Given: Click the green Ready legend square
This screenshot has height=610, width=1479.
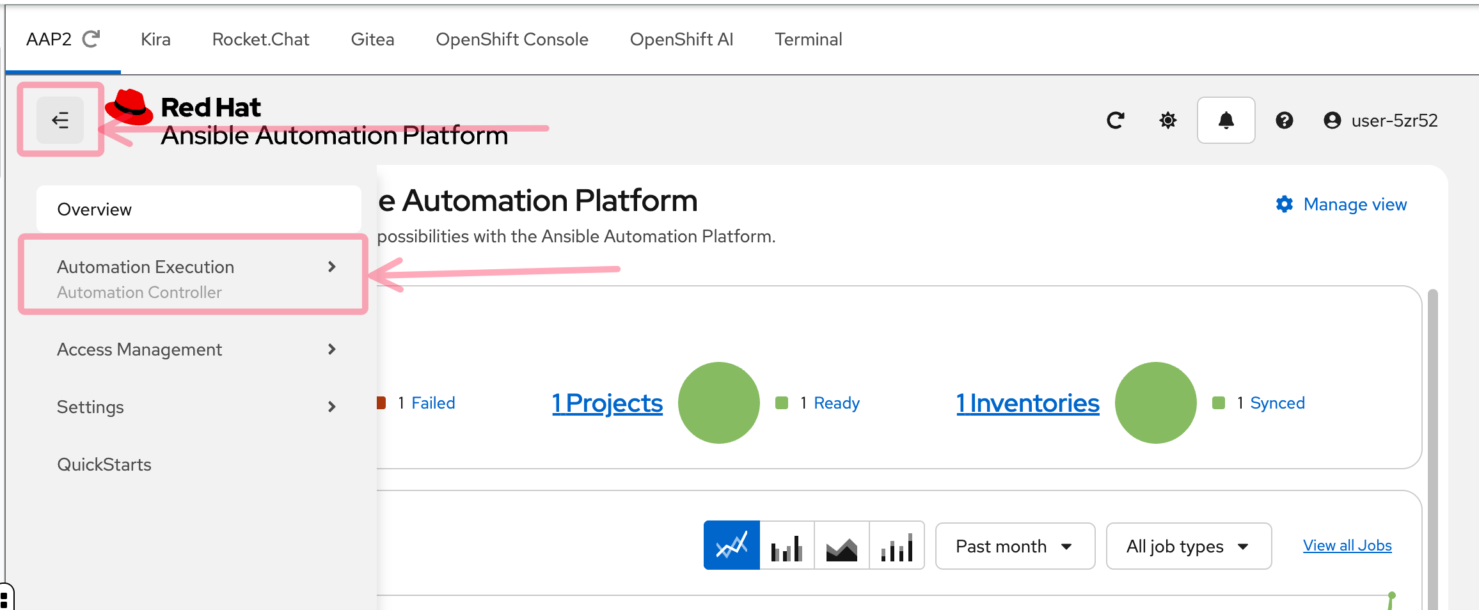Looking at the screenshot, I should tap(781, 403).
